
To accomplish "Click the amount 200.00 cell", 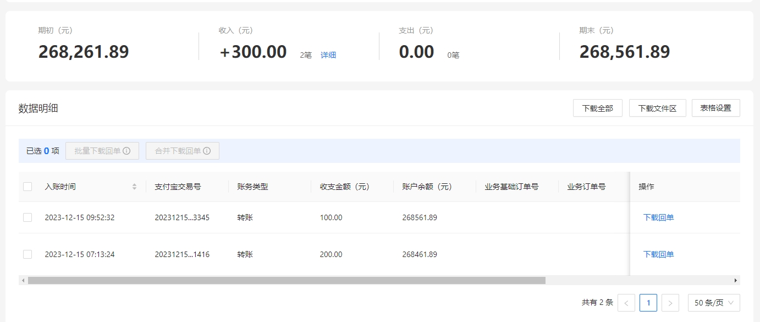I will [331, 254].
